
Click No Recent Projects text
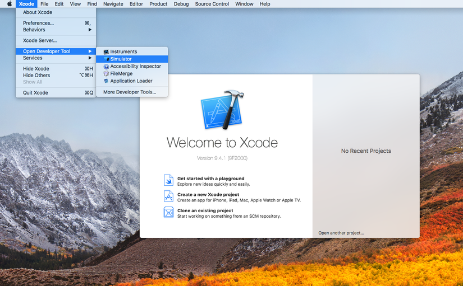point(366,151)
